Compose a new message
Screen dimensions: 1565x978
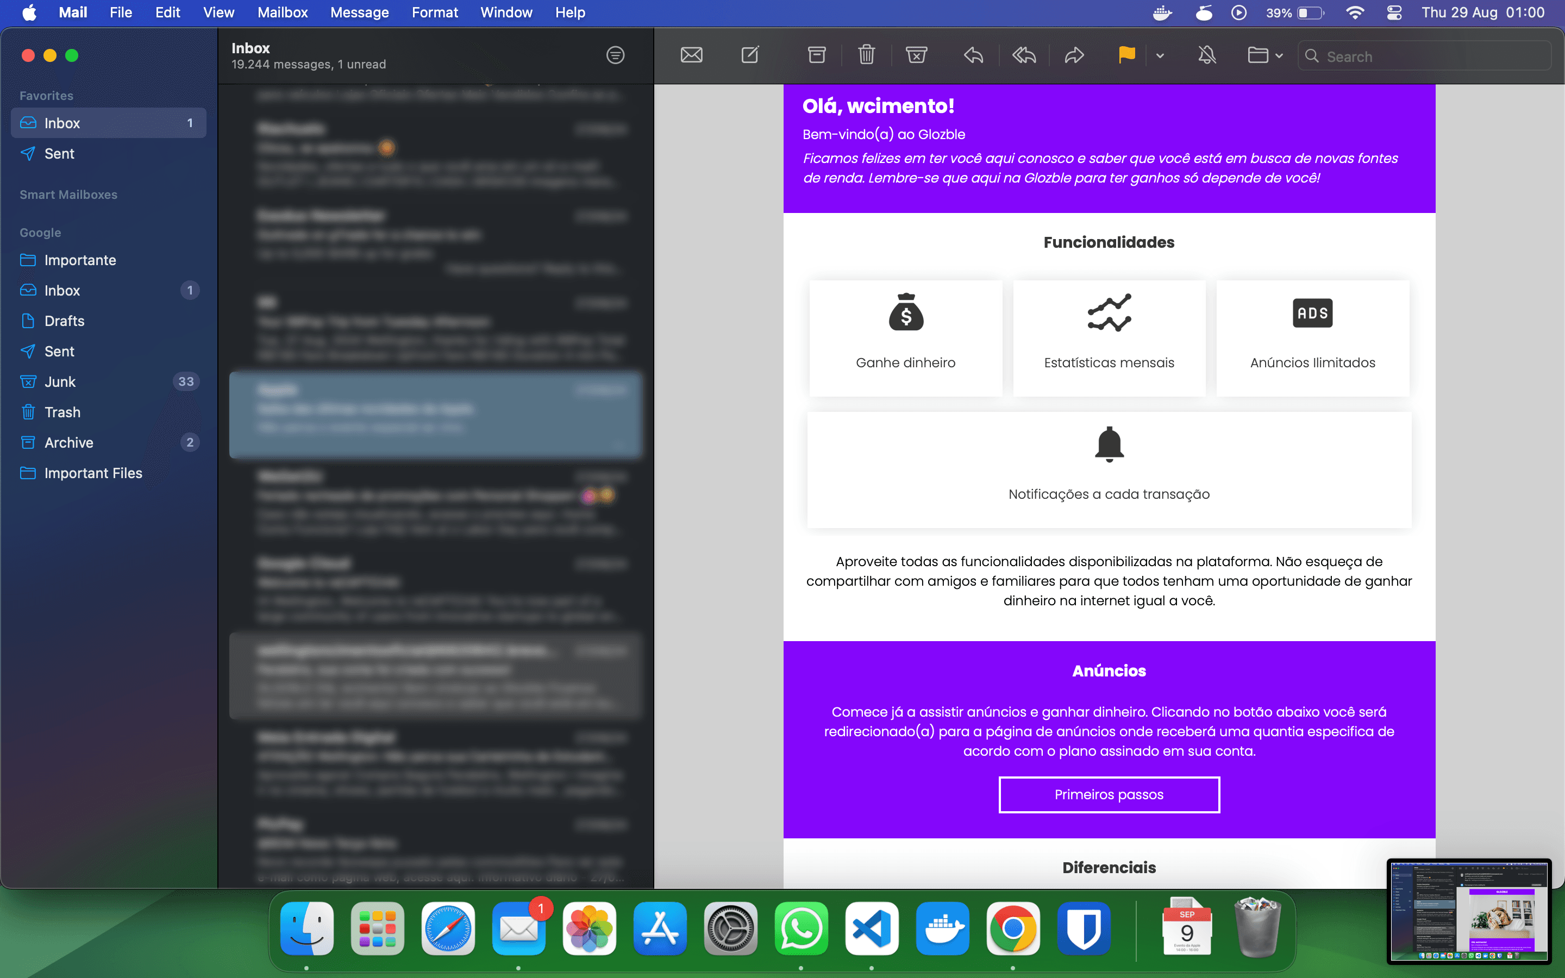click(750, 55)
